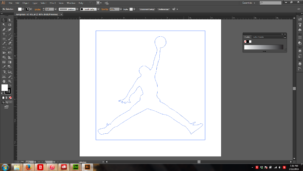Select the Scale tool
The width and height of the screenshot is (303, 171).
pos(10,49)
